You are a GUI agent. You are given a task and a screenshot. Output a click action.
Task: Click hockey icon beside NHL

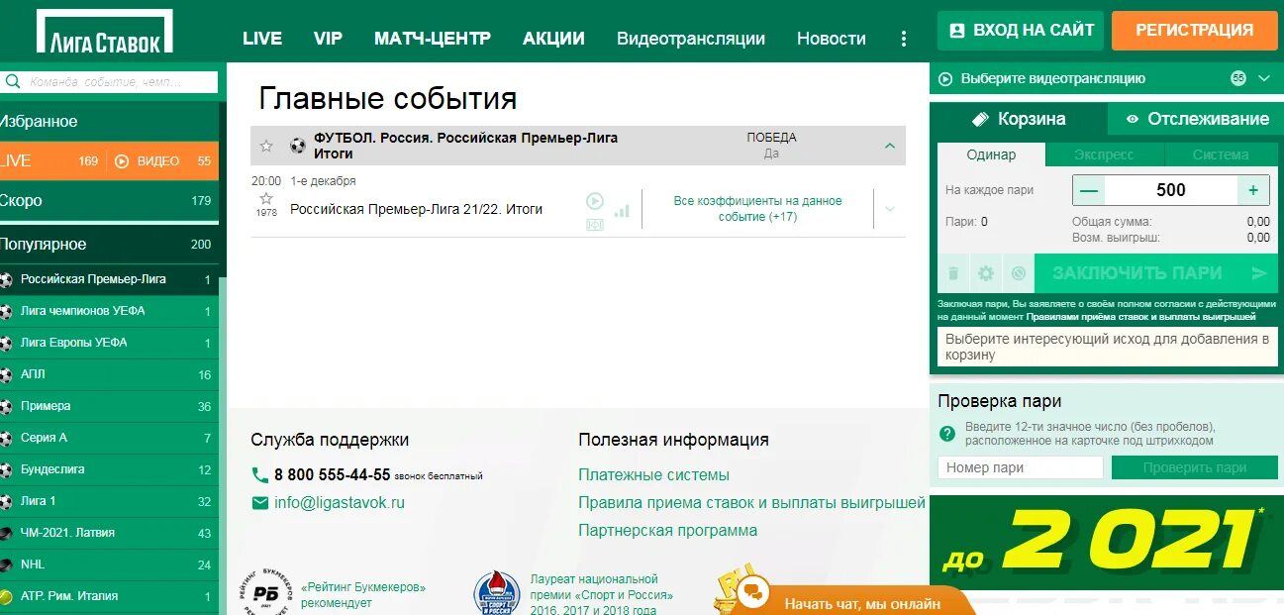6,564
